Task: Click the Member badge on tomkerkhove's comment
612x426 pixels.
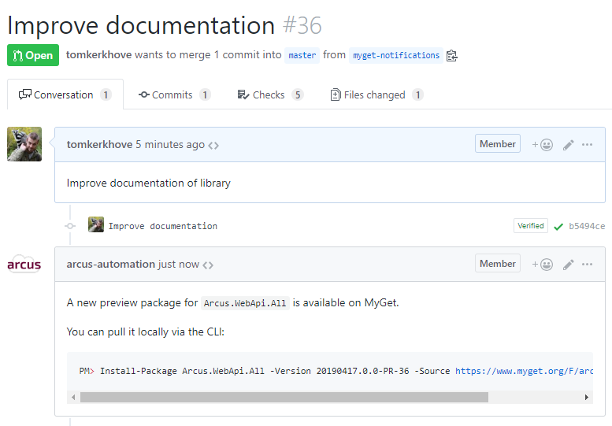Action: click(498, 144)
